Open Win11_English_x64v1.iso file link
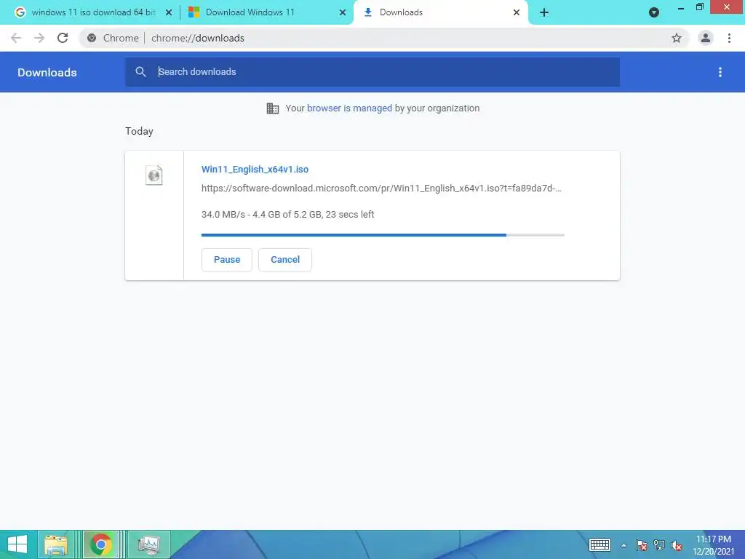The image size is (745, 559). click(255, 169)
